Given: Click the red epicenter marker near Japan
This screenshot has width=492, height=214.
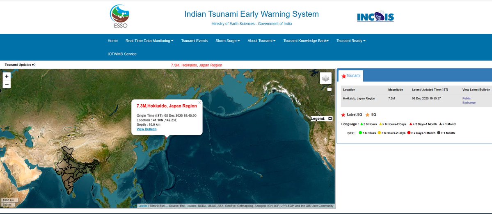Looking at the screenshot, I should [x=166, y=137].
